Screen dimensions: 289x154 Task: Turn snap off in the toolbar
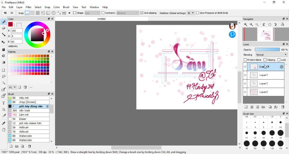27,13
